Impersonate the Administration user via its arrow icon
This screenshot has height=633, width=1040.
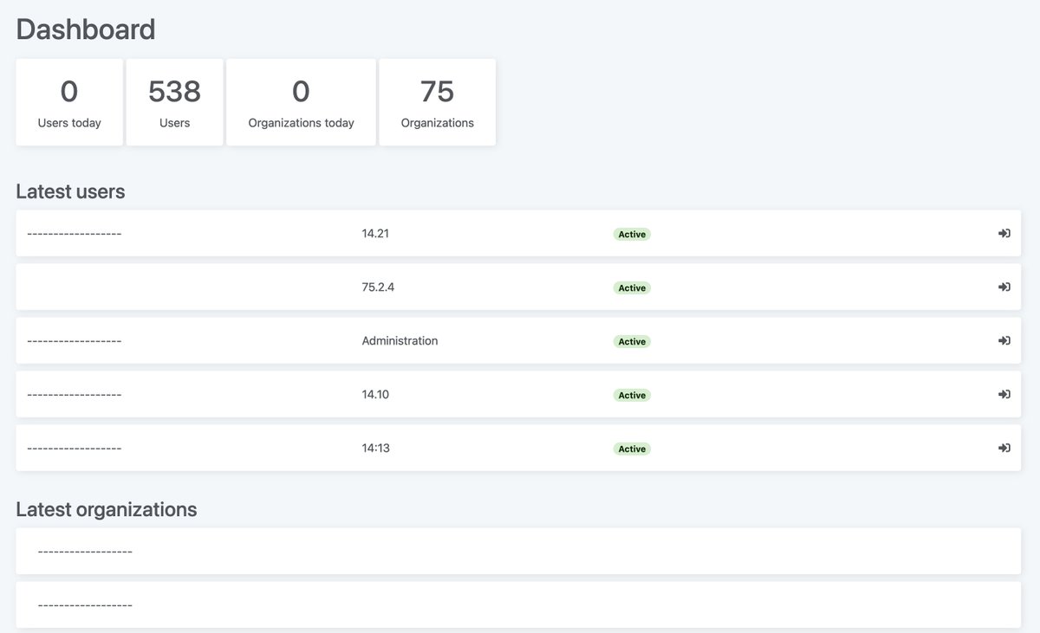1004,341
